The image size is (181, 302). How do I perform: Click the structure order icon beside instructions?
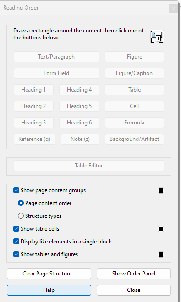(x=157, y=37)
